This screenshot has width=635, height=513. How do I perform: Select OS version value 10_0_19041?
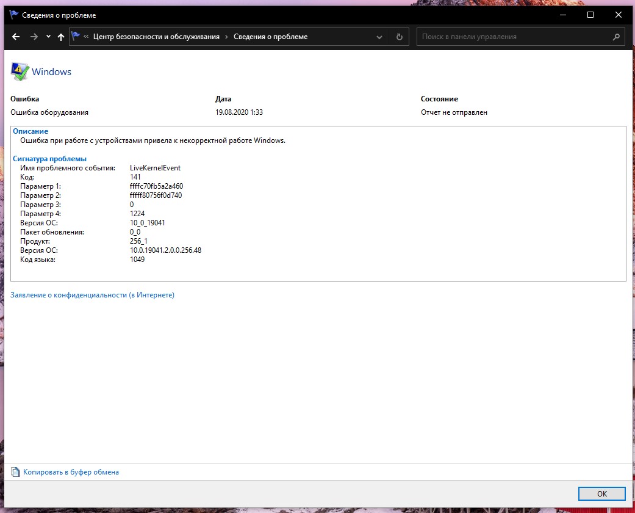(x=148, y=223)
